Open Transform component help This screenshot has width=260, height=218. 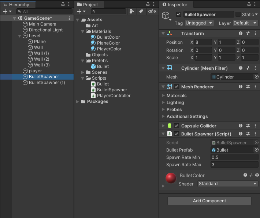(x=241, y=33)
